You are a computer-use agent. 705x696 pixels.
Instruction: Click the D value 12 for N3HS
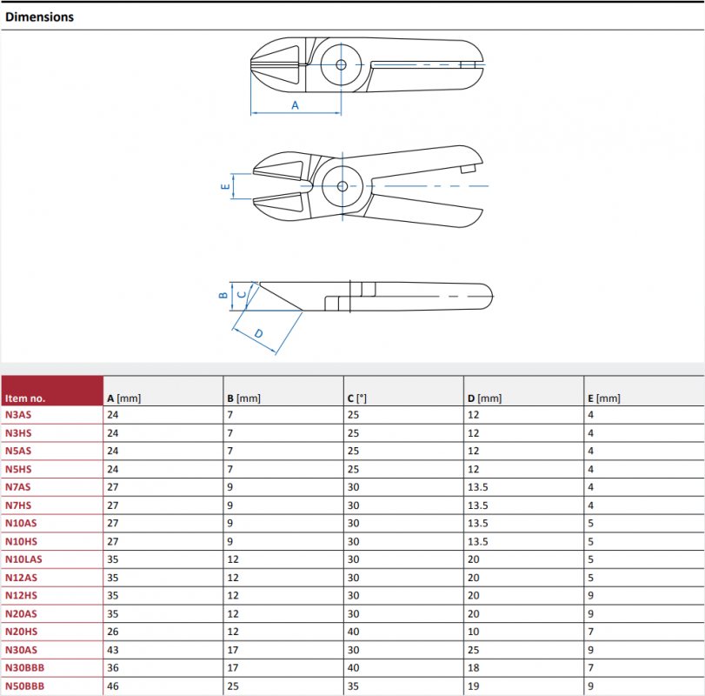[474, 433]
